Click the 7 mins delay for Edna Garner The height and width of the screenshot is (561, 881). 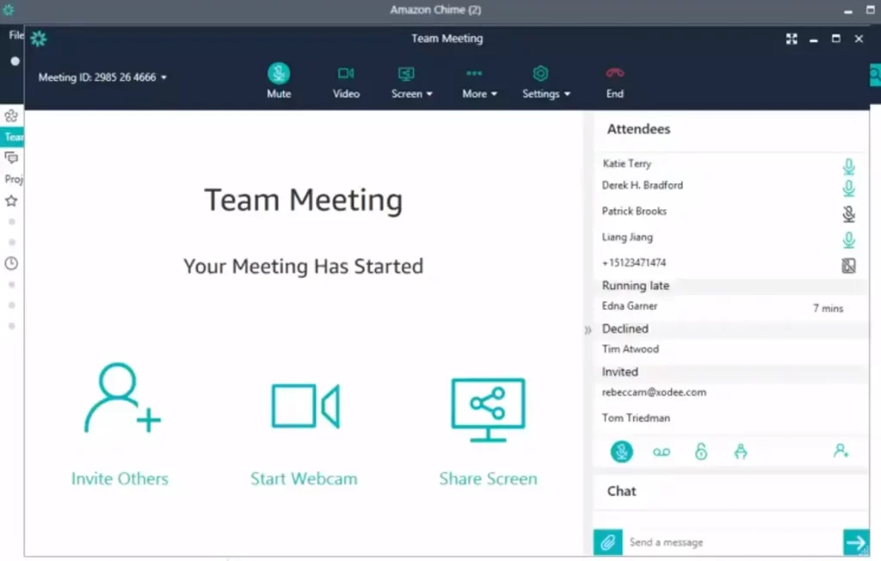(828, 308)
